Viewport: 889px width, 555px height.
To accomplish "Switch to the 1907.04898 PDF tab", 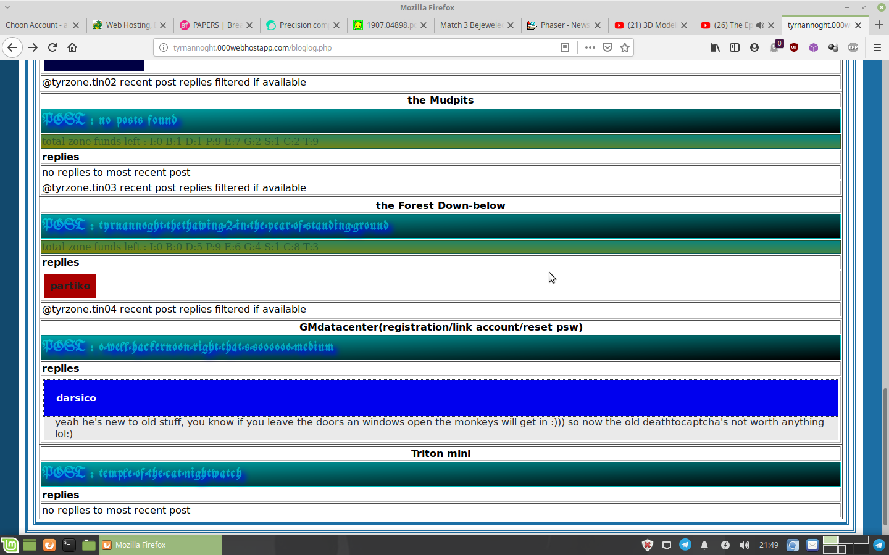I will pos(390,25).
